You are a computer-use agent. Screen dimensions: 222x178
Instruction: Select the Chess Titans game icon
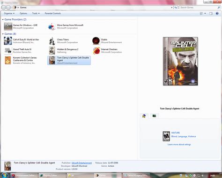tap(52, 41)
